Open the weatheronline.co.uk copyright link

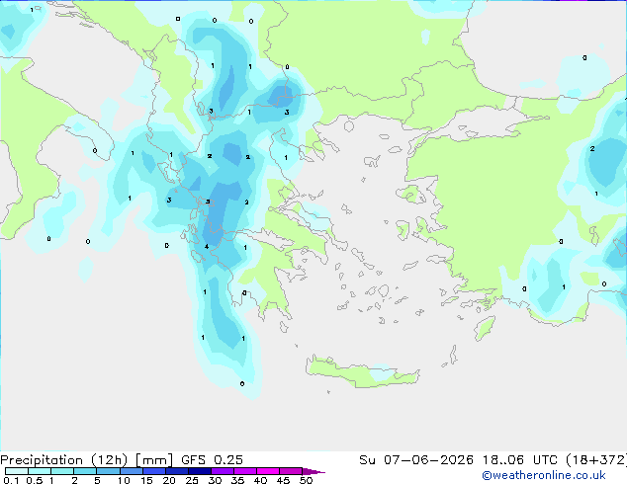[x=544, y=475]
